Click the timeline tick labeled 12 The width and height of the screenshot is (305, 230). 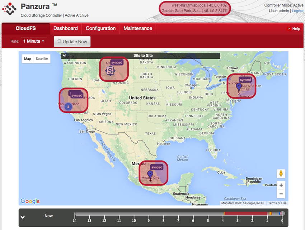tap(104, 220)
